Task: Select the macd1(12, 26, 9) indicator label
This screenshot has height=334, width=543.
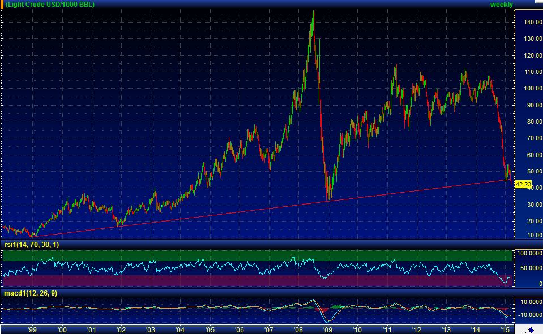Action: (28, 293)
